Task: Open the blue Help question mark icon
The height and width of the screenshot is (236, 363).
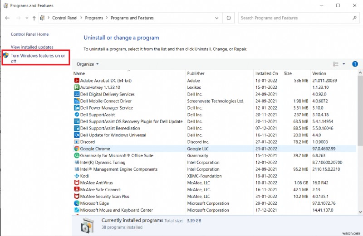Action: point(355,64)
